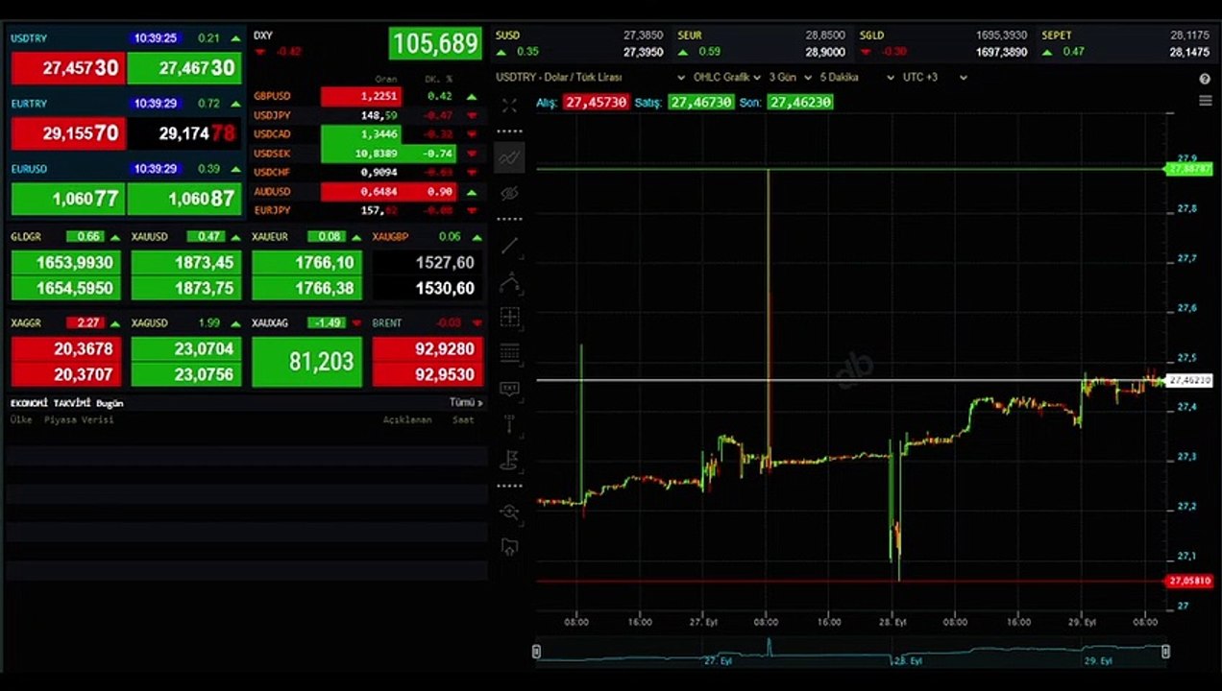Open the chart zoom magnifier tool
The image size is (1222, 691).
coord(509,512)
